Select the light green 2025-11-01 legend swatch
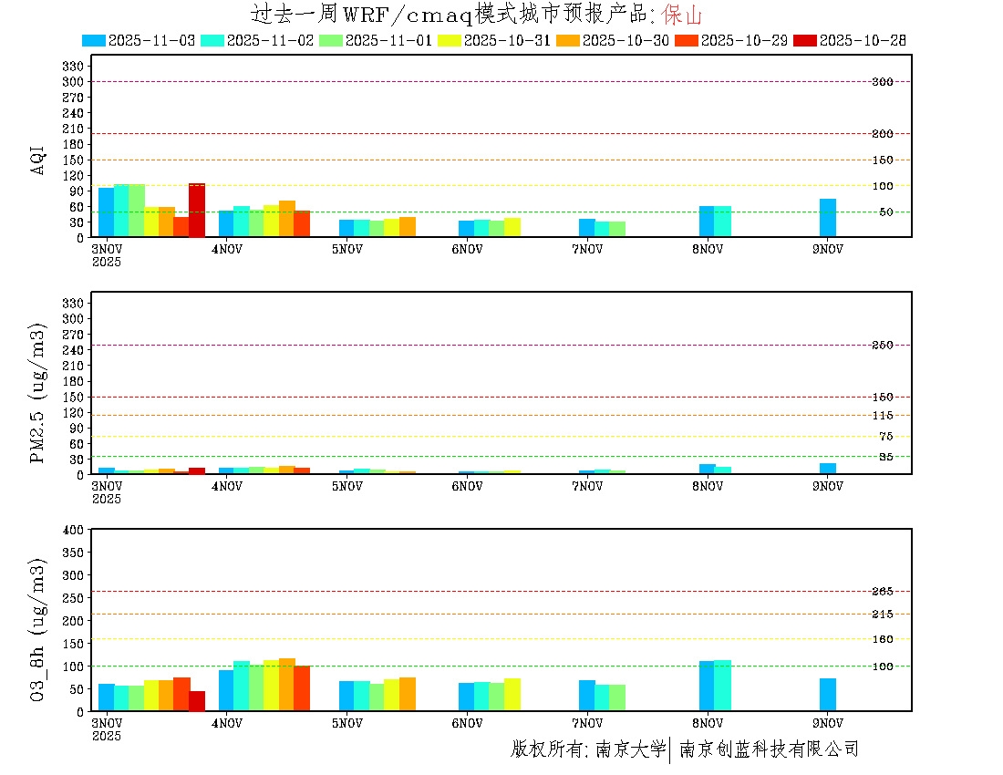Viewport: 1003px width, 775px height. click(x=331, y=40)
